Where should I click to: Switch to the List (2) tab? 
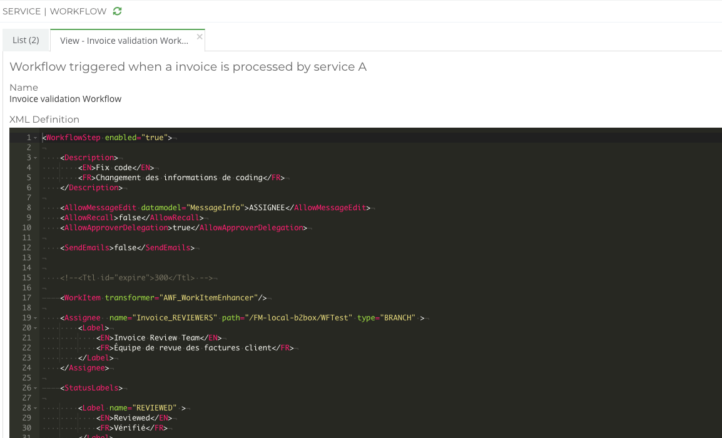[26, 39]
